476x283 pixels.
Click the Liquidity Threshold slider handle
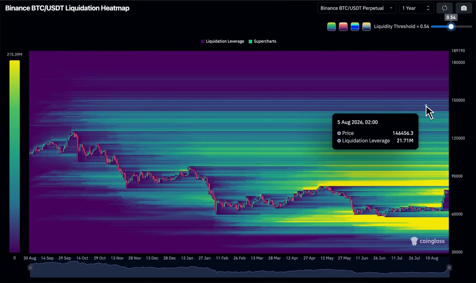click(451, 27)
